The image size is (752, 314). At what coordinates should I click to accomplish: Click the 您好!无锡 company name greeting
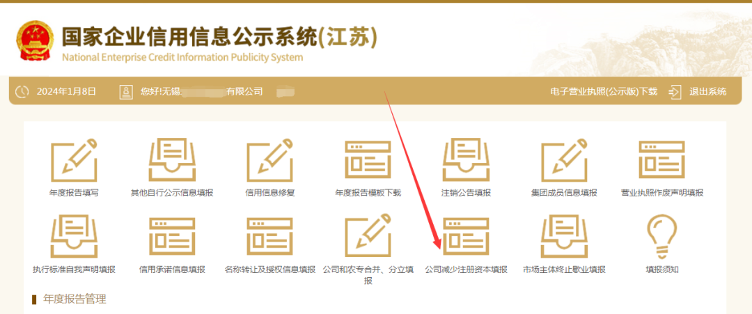(201, 92)
